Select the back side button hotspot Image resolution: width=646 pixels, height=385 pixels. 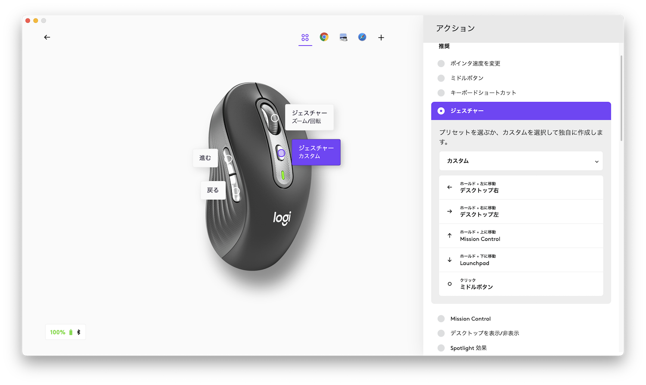(236, 190)
